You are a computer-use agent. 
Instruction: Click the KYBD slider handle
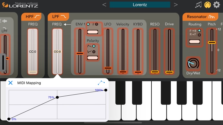point(138,72)
